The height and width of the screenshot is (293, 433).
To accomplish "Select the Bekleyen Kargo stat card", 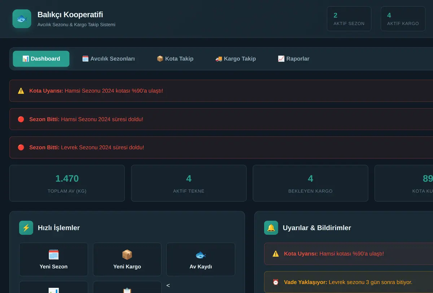I will pos(311,183).
